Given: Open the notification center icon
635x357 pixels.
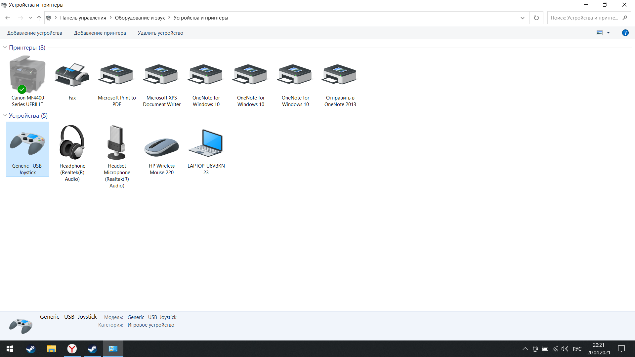Looking at the screenshot, I should coord(621,349).
